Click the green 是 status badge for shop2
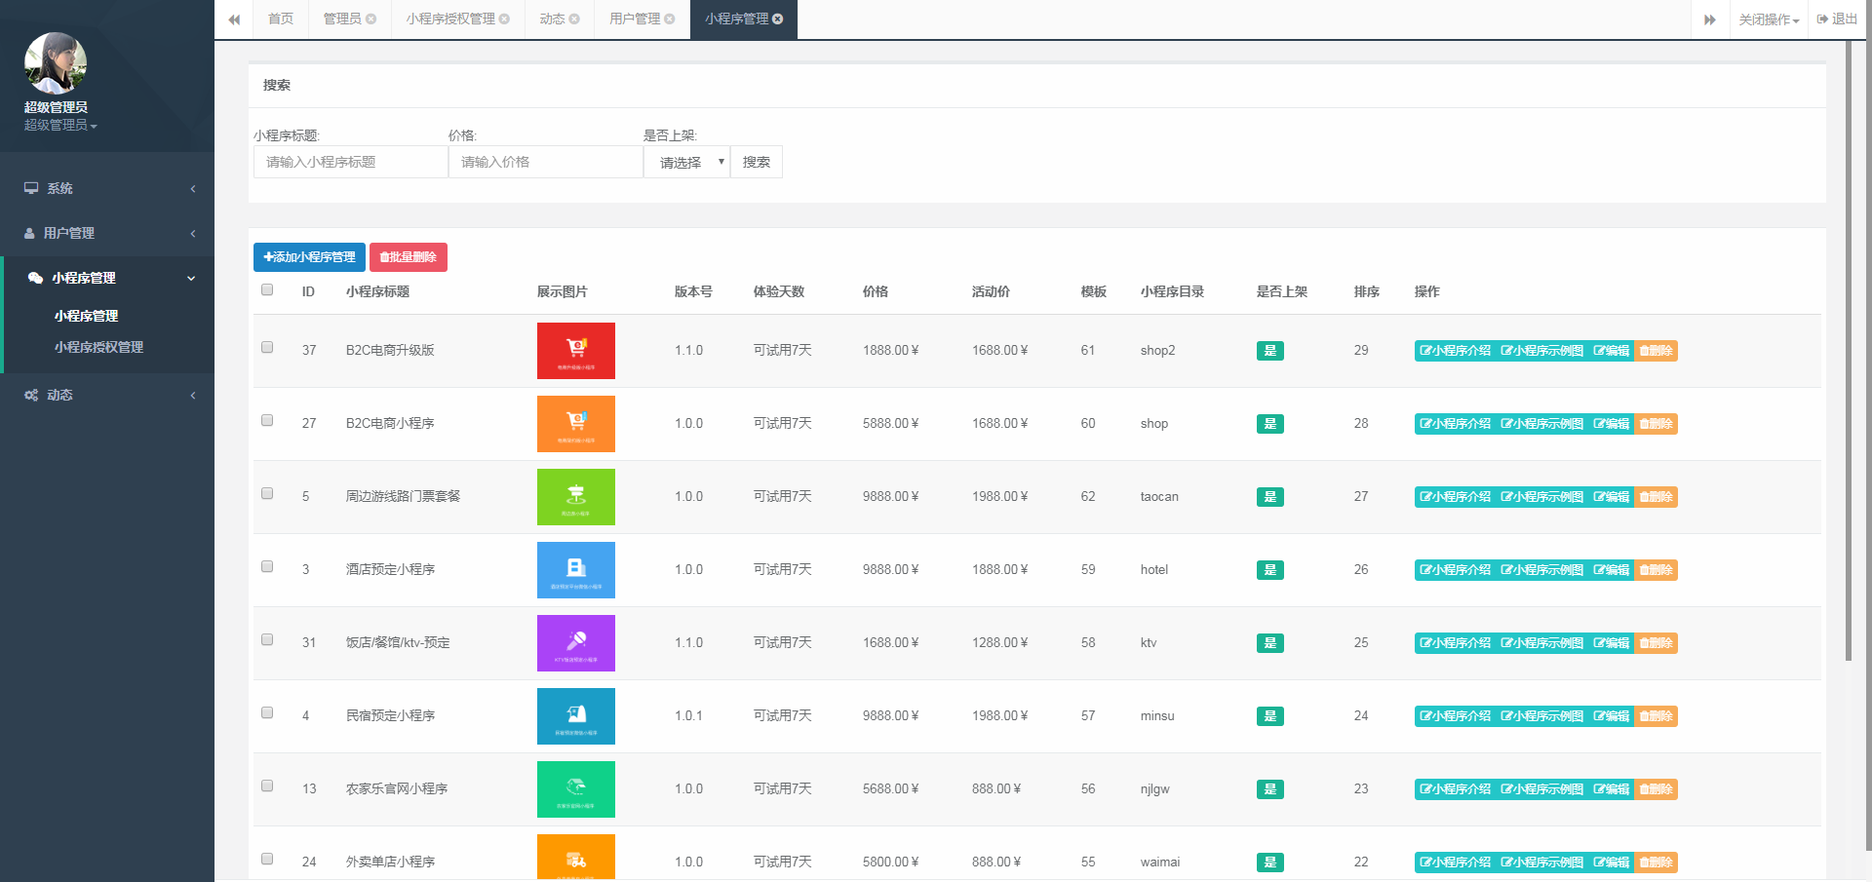1872x882 pixels. coord(1269,351)
